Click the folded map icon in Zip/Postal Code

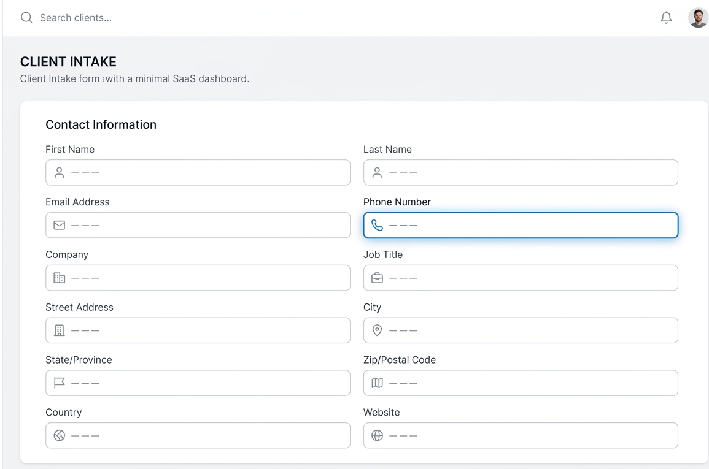(378, 383)
